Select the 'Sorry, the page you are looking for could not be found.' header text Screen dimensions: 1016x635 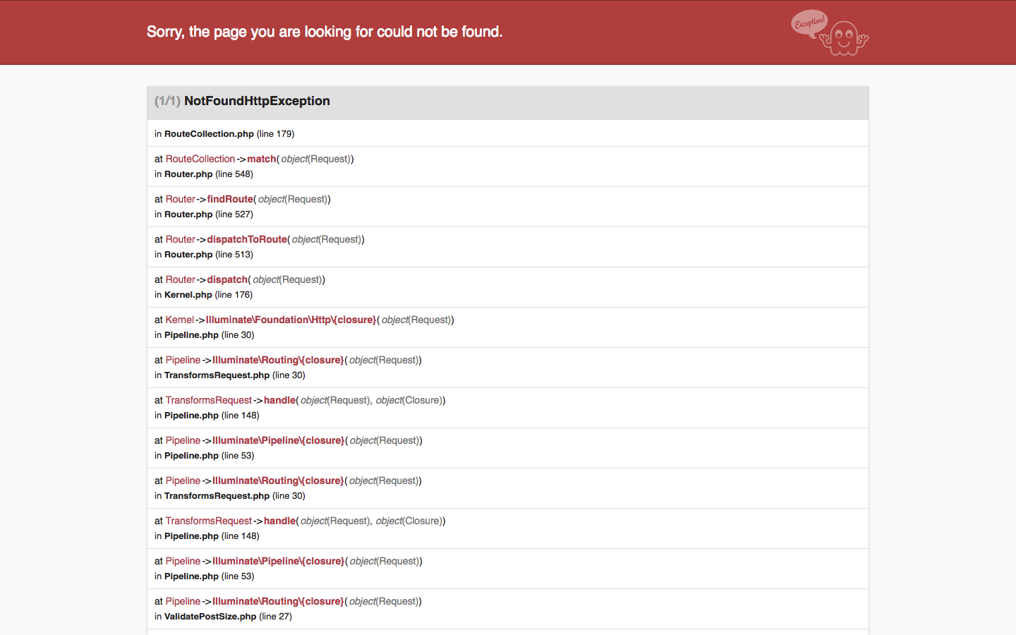(x=325, y=32)
